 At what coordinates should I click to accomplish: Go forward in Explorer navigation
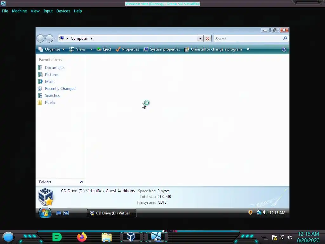(x=49, y=38)
